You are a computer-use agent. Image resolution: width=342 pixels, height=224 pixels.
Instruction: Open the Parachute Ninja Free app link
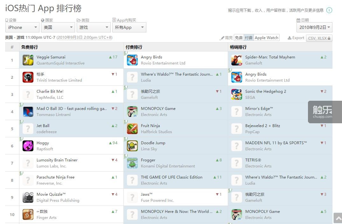(55, 177)
